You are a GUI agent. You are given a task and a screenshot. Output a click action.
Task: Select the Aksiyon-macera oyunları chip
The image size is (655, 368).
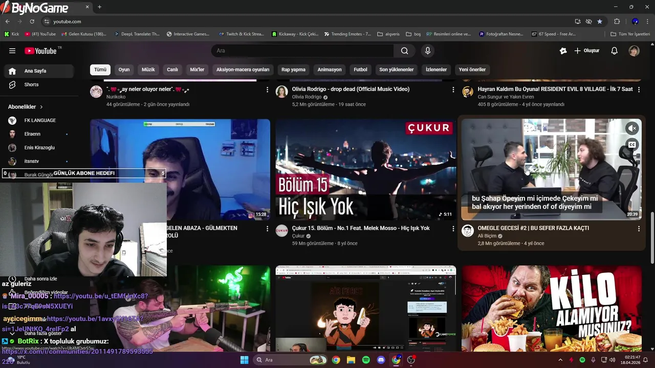coord(243,70)
